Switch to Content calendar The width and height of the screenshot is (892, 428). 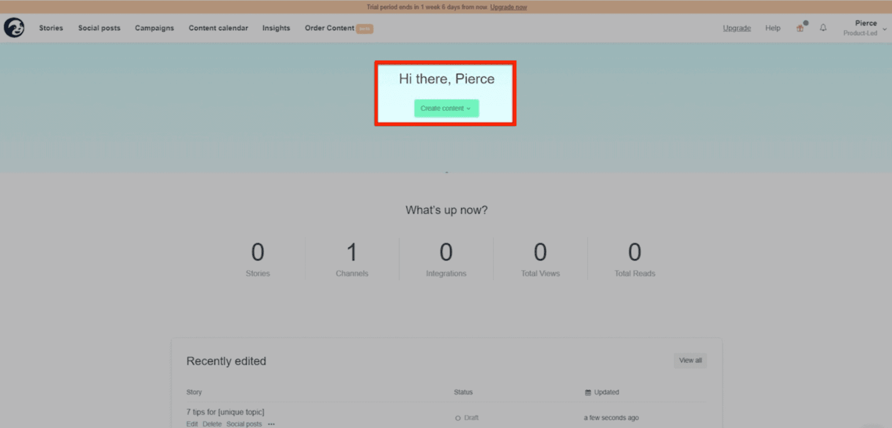[218, 28]
